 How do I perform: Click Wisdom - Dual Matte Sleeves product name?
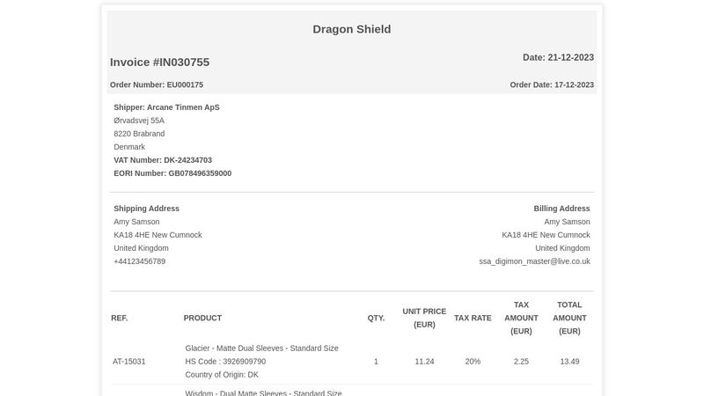[263, 392]
